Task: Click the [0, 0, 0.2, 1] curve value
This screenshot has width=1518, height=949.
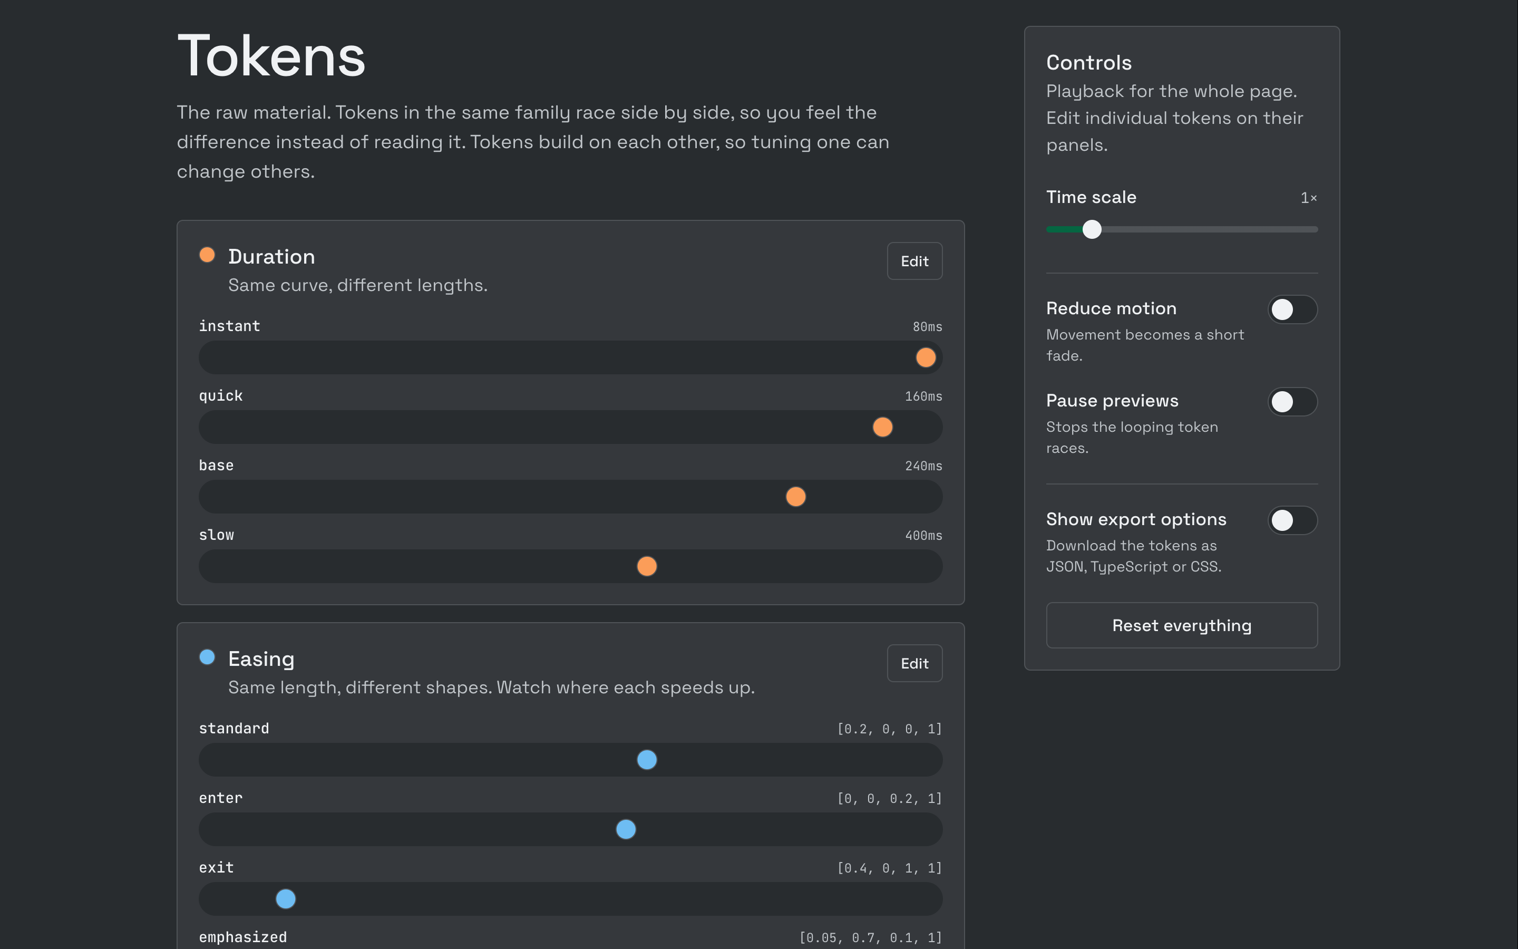Action: click(890, 799)
